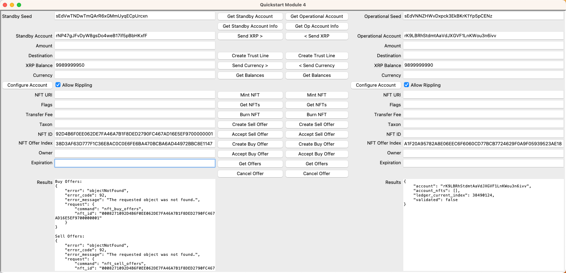The width and height of the screenshot is (566, 273).
Task: Uncheck the operational Allow Rippling checkbox
Action: [x=406, y=85]
